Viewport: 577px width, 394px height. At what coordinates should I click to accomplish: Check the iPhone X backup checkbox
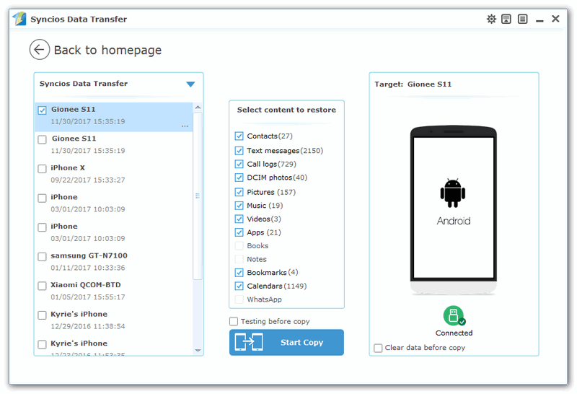coord(43,169)
